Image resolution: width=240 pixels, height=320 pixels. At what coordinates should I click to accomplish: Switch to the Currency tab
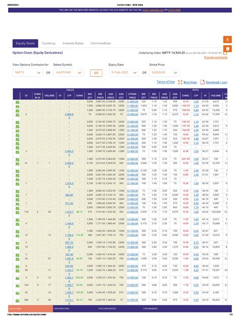[x=49, y=43]
